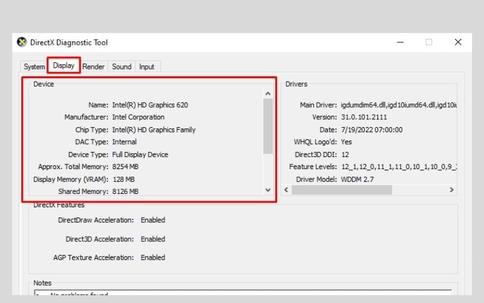Click the AGP Texture Acceleration Enabled value
484x303 pixels.
153,258
